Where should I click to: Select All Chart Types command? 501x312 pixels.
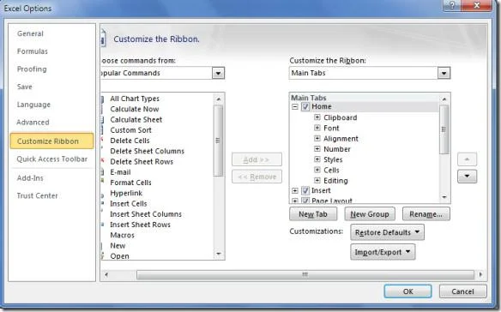point(135,99)
